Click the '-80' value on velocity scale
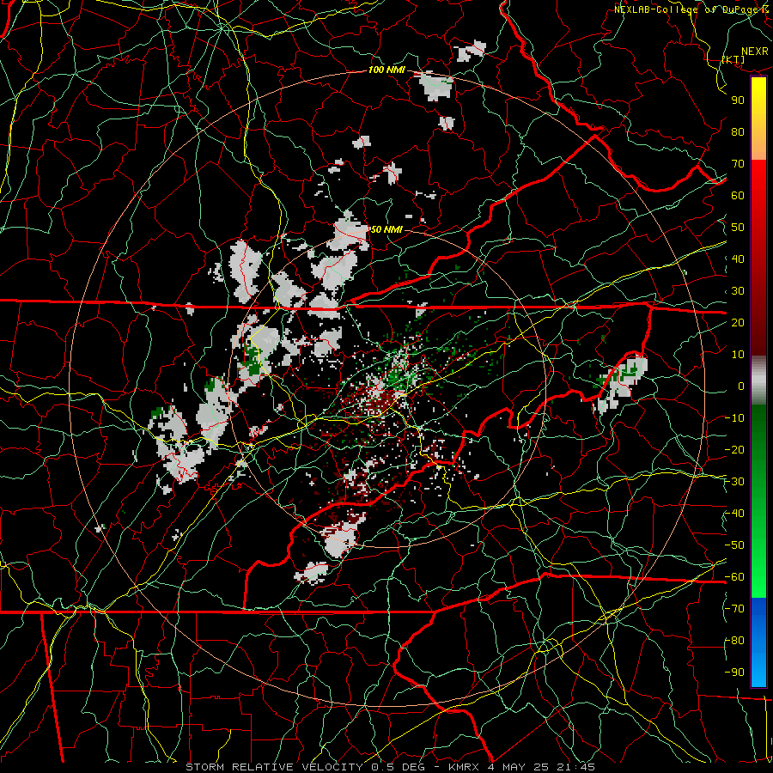Screen dimensions: 773x773 click(x=734, y=641)
